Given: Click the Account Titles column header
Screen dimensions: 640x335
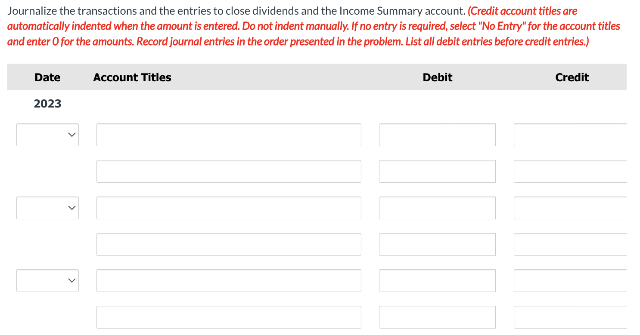Looking at the screenshot, I should pos(132,77).
